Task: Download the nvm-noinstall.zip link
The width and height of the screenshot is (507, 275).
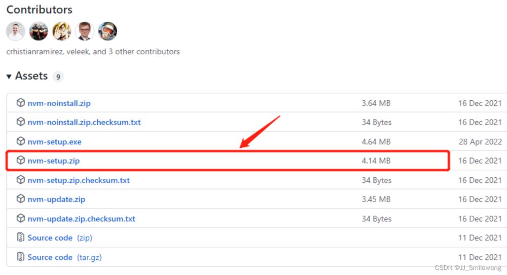Action: [x=59, y=103]
